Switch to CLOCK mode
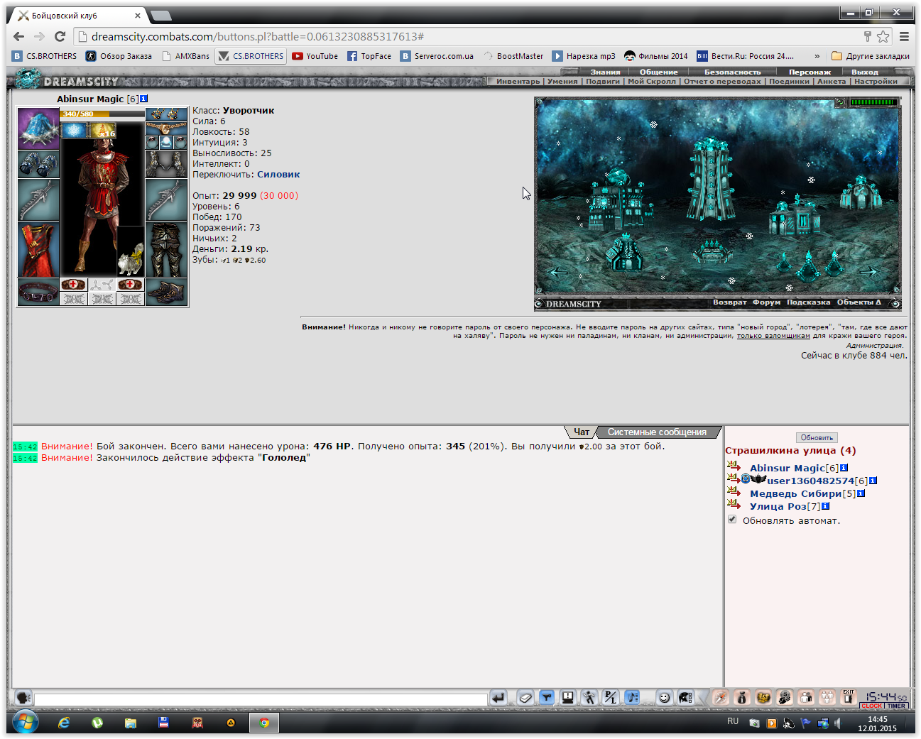Viewport: 921px width, 739px height. coord(871,706)
